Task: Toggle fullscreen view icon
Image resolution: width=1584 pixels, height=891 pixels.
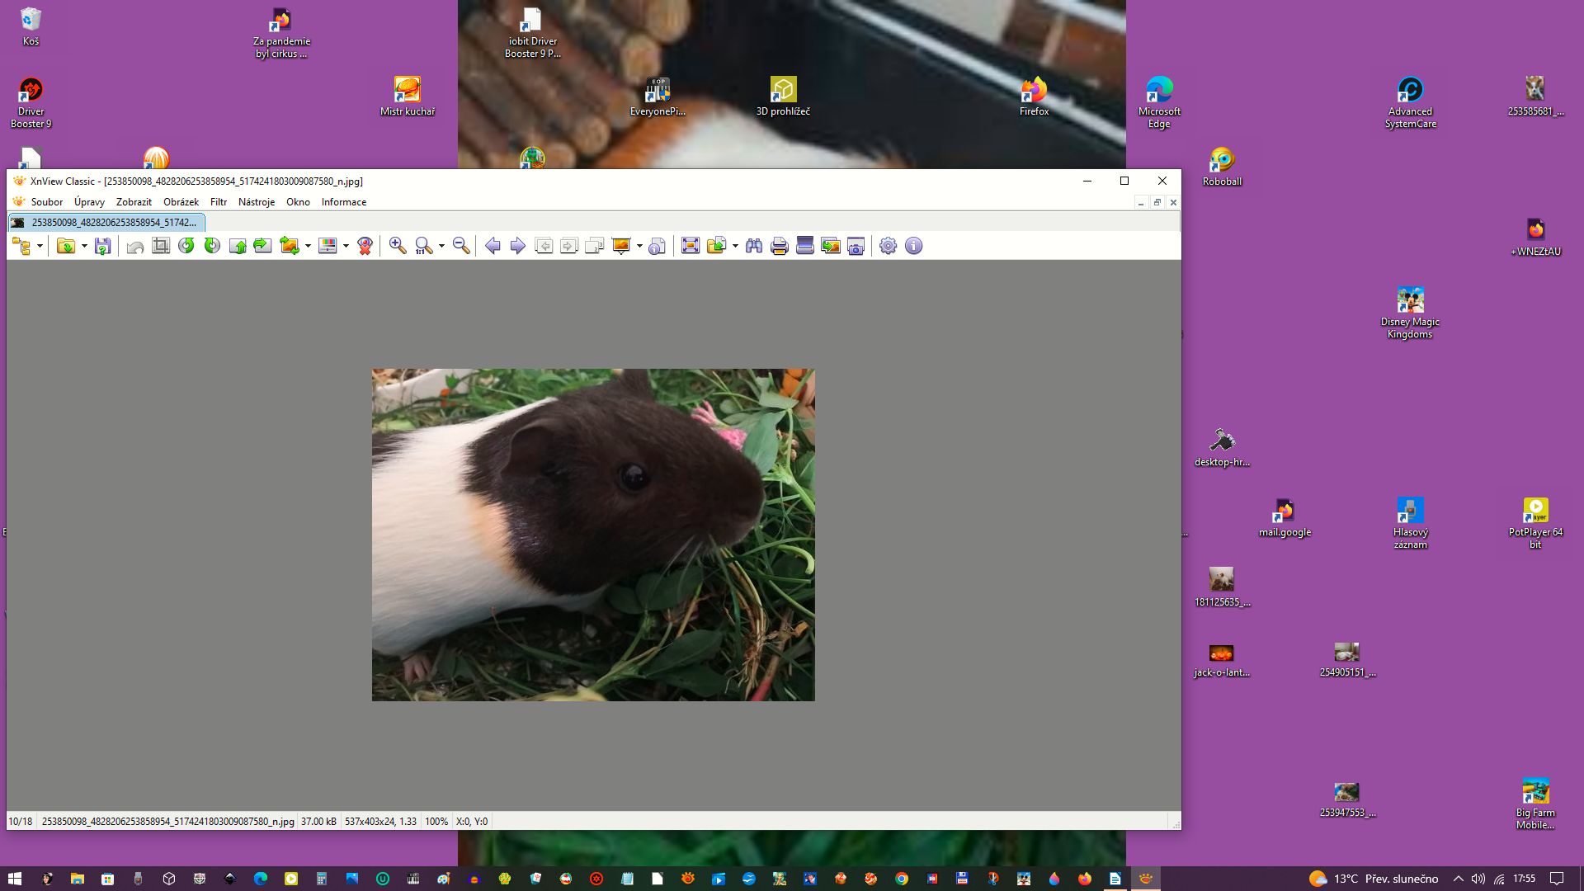Action: tap(691, 246)
